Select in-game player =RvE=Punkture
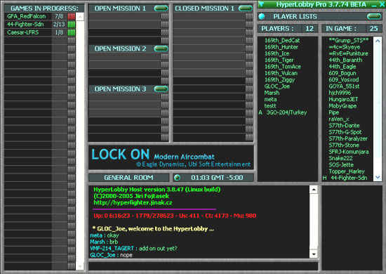The height and width of the screenshot is (274, 386). point(348,53)
